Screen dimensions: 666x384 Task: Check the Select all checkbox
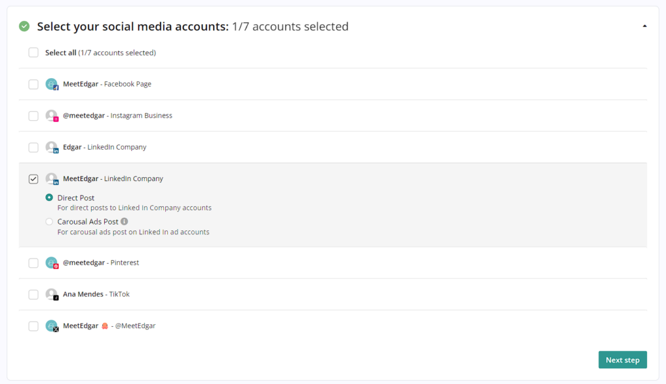pyautogui.click(x=34, y=52)
